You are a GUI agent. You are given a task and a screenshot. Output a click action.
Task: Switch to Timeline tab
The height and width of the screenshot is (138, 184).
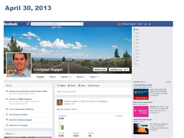click(40, 77)
